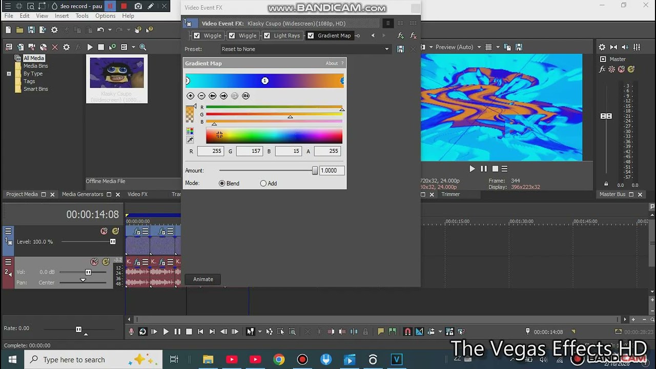The width and height of the screenshot is (656, 369).
Task: Save preset with the floppy icon
Action: (401, 49)
